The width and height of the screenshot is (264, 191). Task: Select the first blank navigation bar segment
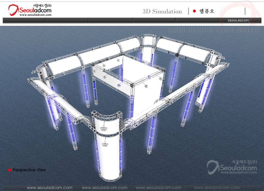[24, 20]
